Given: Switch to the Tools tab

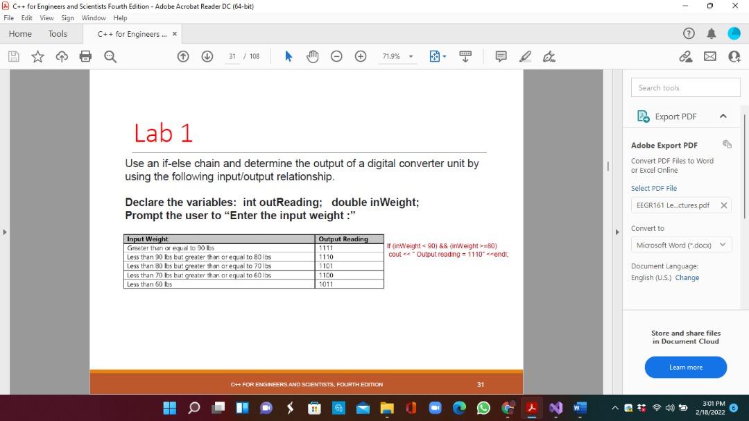Looking at the screenshot, I should (58, 33).
